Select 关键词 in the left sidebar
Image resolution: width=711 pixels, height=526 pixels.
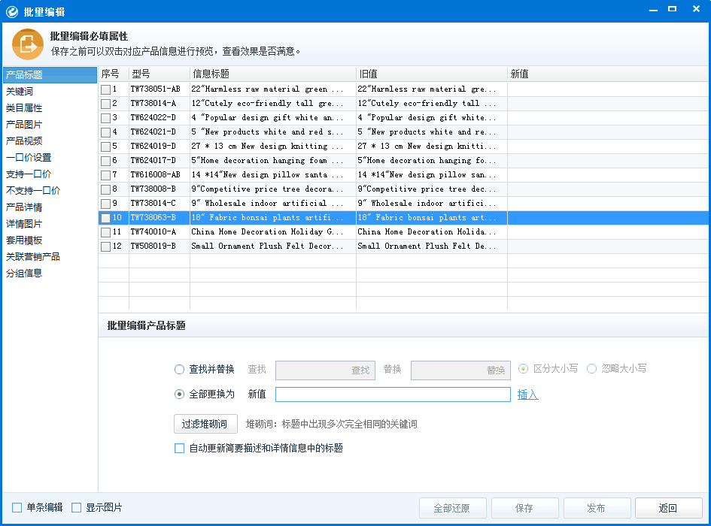(x=20, y=92)
